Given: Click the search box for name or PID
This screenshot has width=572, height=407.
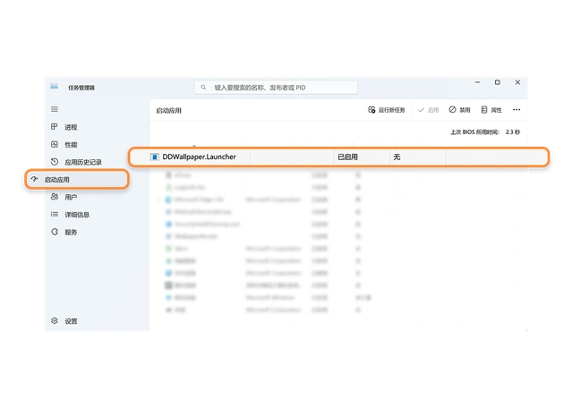Looking at the screenshot, I should [x=277, y=88].
